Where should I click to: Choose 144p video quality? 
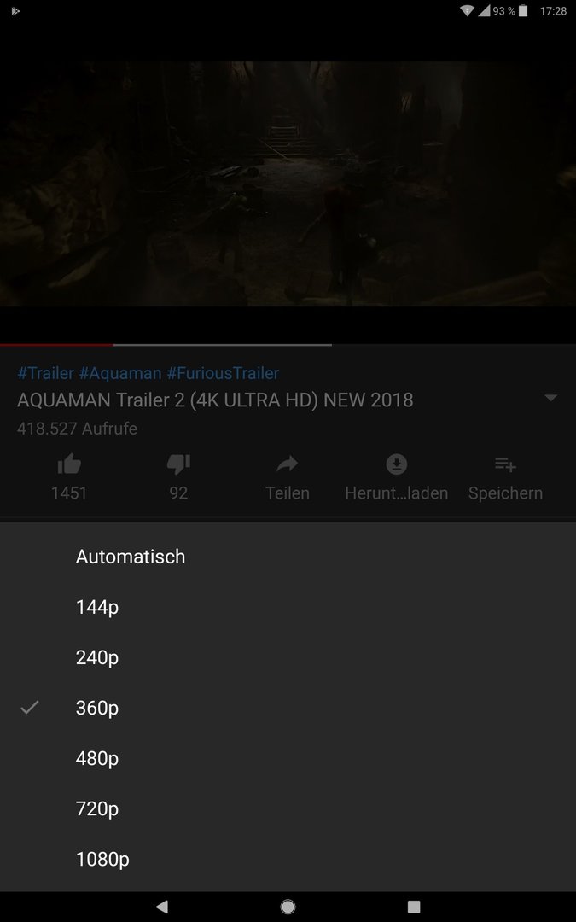click(x=288, y=607)
